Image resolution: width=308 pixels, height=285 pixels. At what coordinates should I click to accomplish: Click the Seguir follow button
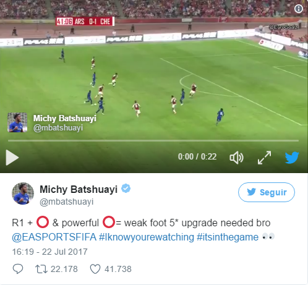pyautogui.click(x=267, y=192)
